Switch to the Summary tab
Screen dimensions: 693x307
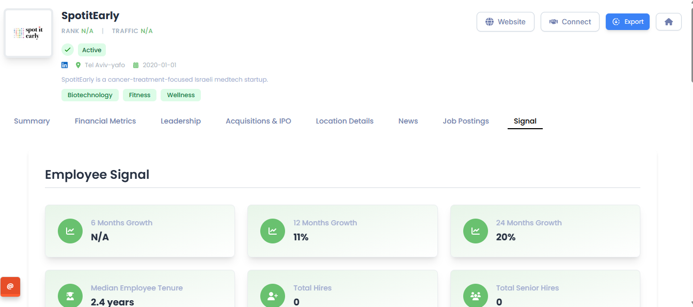coord(32,121)
